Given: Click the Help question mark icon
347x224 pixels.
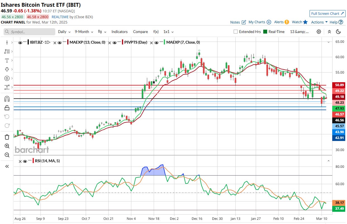Looking at the screenshot, I should coord(341,22).
